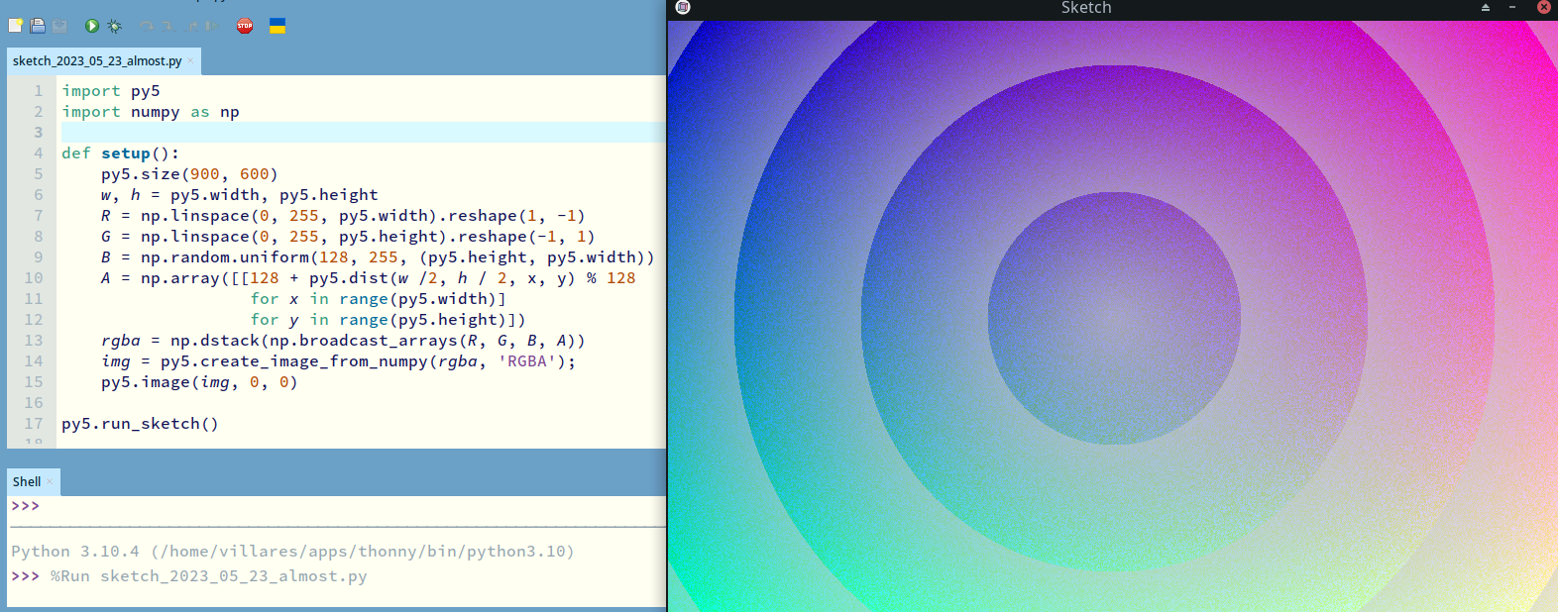
Task: Click the Sketch window title text
Action: point(1086,8)
